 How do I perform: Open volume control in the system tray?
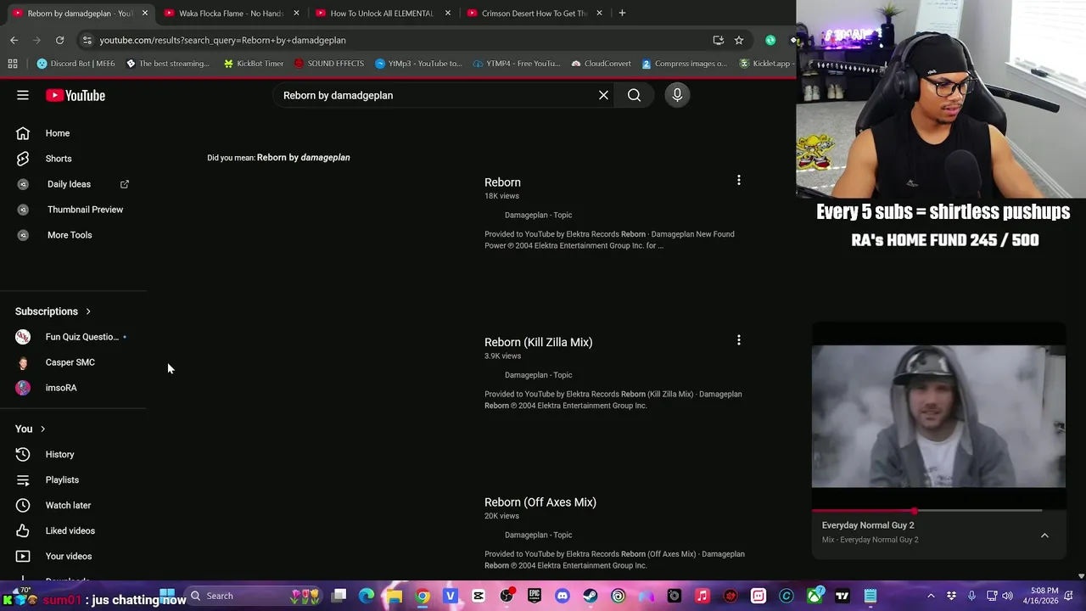click(x=1007, y=596)
